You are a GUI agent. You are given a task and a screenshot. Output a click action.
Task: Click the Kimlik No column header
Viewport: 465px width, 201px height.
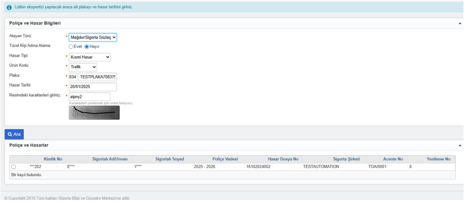click(53, 159)
